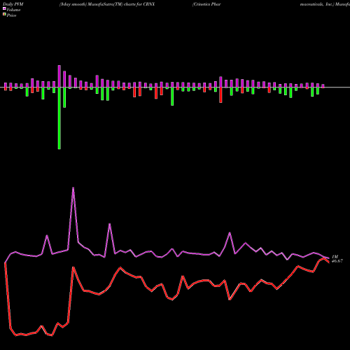Click the highest peak of magenta volume line
This screenshot has width=350, height=350.
pos(73,188)
